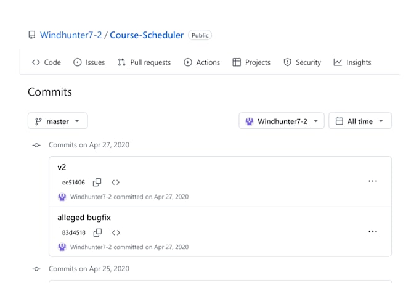Screen dimensions: 419x283
Task: Open the Windhunter7-2 owner link
Action: (71, 35)
